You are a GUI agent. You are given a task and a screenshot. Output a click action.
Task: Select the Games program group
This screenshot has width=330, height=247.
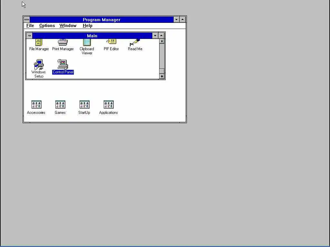[x=60, y=107]
